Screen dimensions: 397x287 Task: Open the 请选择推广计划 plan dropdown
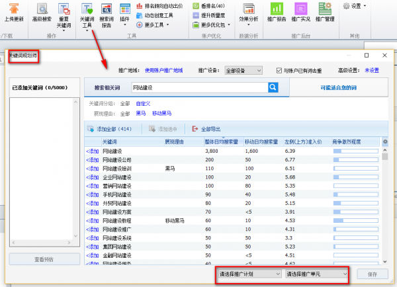click(x=248, y=273)
